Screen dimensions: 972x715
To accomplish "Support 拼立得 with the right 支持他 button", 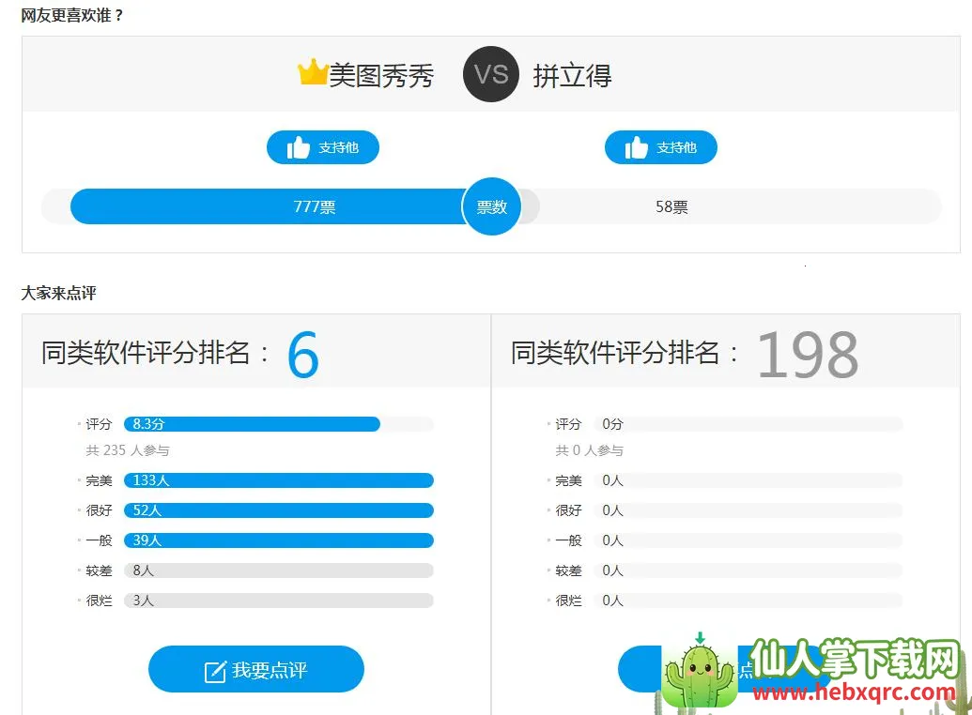I will (661, 147).
